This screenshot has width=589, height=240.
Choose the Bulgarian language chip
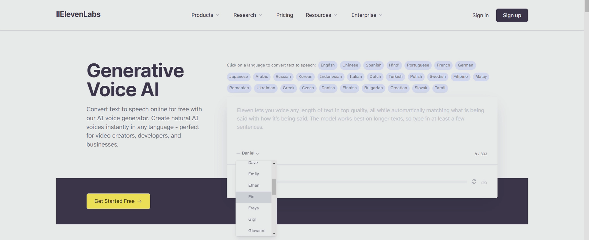(373, 88)
